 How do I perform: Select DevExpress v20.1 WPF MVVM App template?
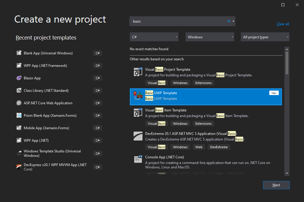59,167
